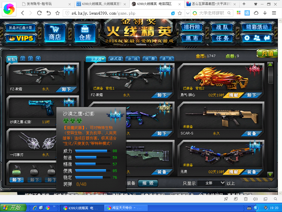The width and height of the screenshot is (282, 212).
Task: Unequip the 星座 weapon in the warehouse
Action: 162,133
